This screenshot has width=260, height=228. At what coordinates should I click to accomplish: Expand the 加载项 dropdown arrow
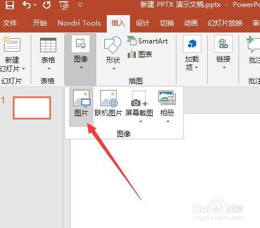click(x=197, y=67)
